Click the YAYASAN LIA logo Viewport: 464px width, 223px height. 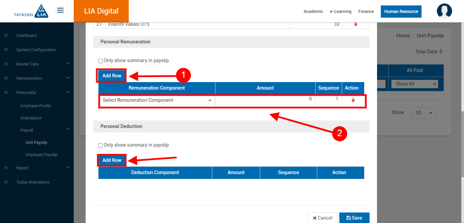[31, 11]
